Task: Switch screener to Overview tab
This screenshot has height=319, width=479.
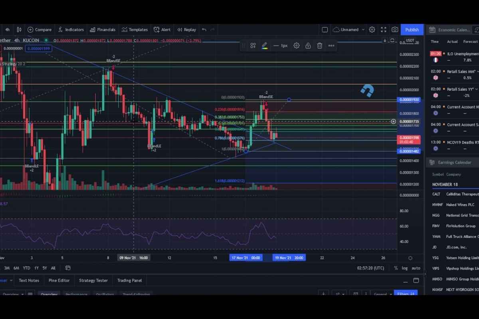Action: coord(49,294)
